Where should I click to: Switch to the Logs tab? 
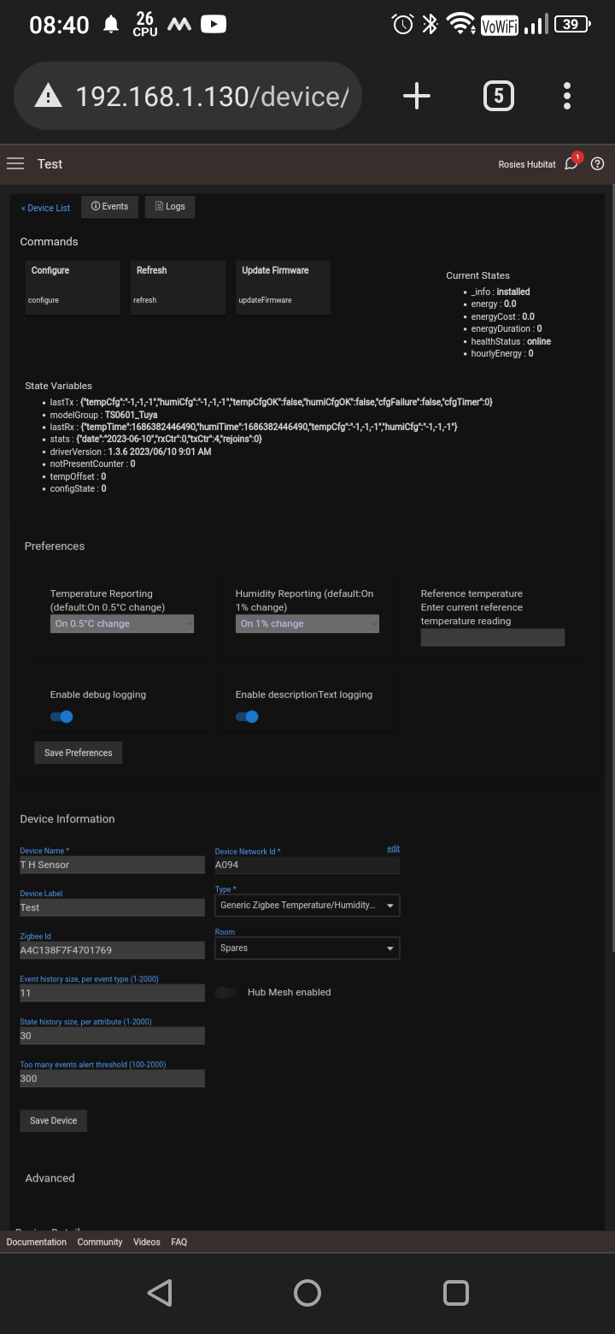coord(170,207)
